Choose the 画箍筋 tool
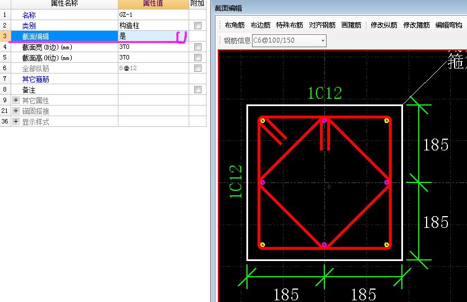 (x=351, y=25)
